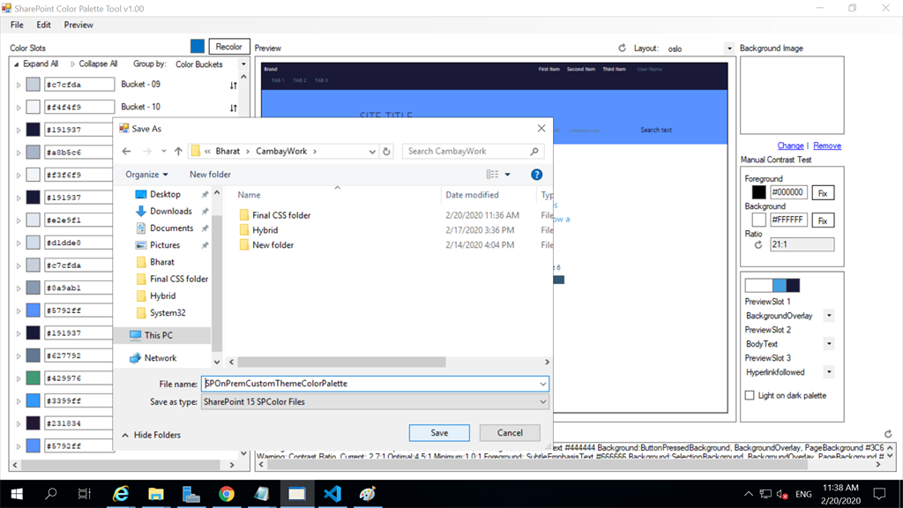The image size is (903, 508).
Task: Fix the Background contrast color
Action: 823,220
